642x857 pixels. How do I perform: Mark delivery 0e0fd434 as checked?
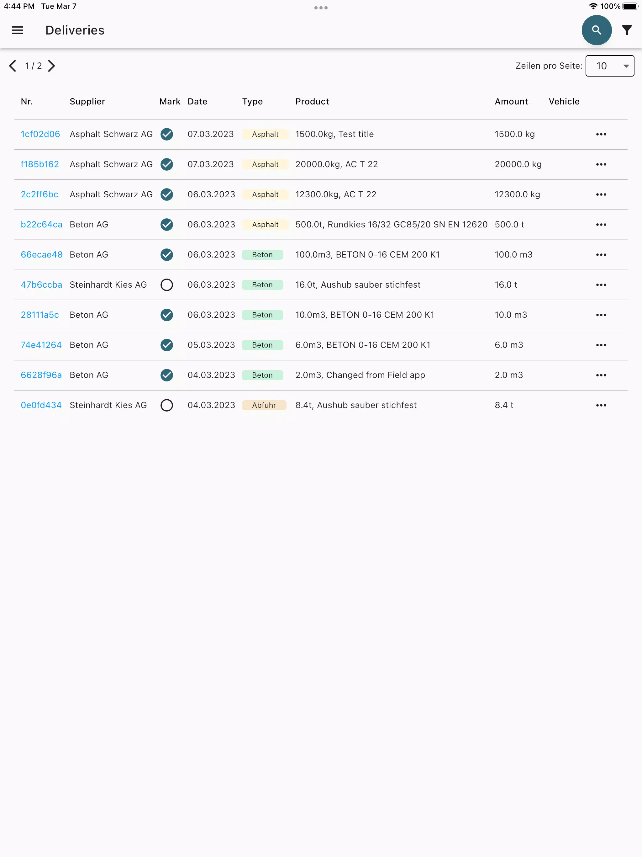tap(166, 405)
